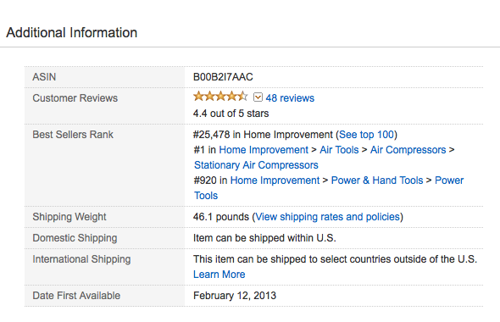The image size is (500, 322).
Task: Open Home Improvement in the #920 rank line
Action: (275, 180)
